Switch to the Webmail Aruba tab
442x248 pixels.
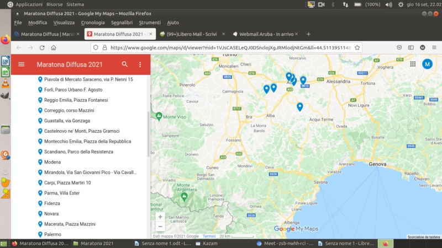tap(266, 34)
